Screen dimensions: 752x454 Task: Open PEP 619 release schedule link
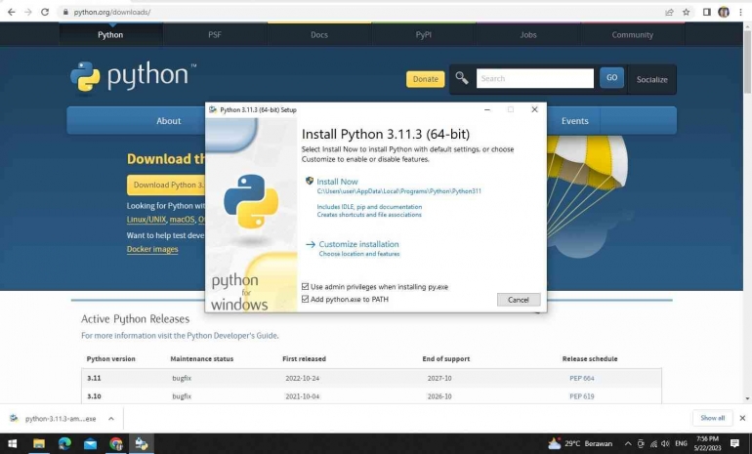tap(582, 396)
